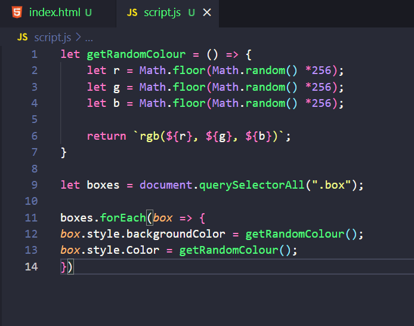This screenshot has width=414, height=326.
Task: Click line number 12 in gutter
Action: point(32,234)
